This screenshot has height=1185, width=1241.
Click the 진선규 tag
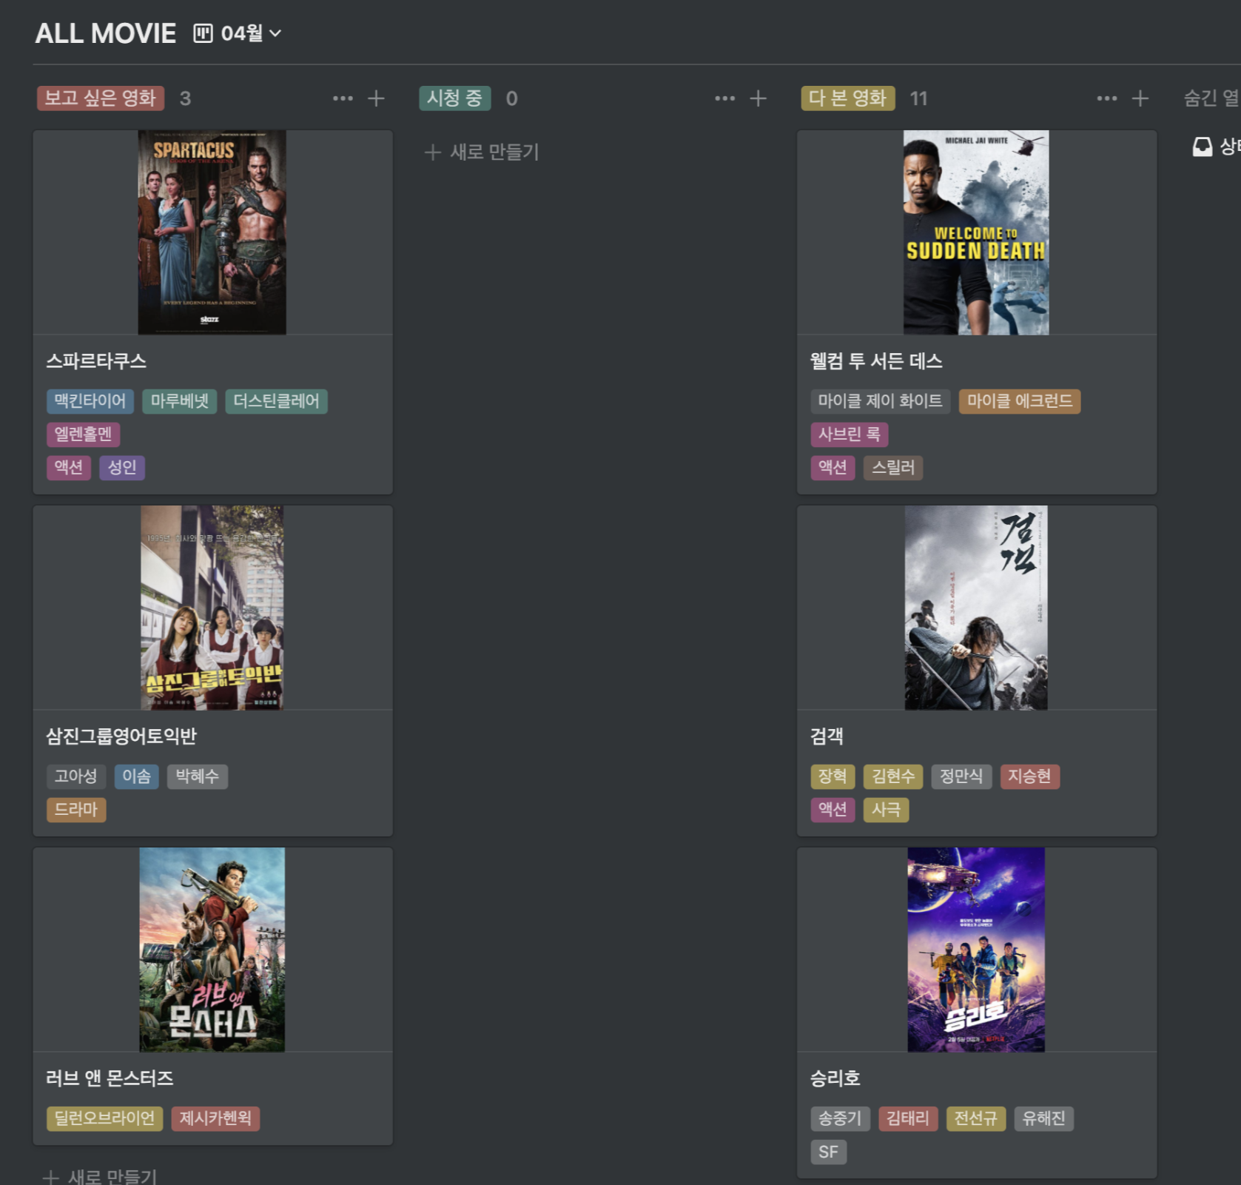976,1118
